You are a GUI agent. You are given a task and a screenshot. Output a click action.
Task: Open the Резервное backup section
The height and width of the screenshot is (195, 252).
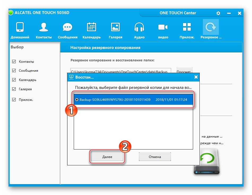[211, 29]
